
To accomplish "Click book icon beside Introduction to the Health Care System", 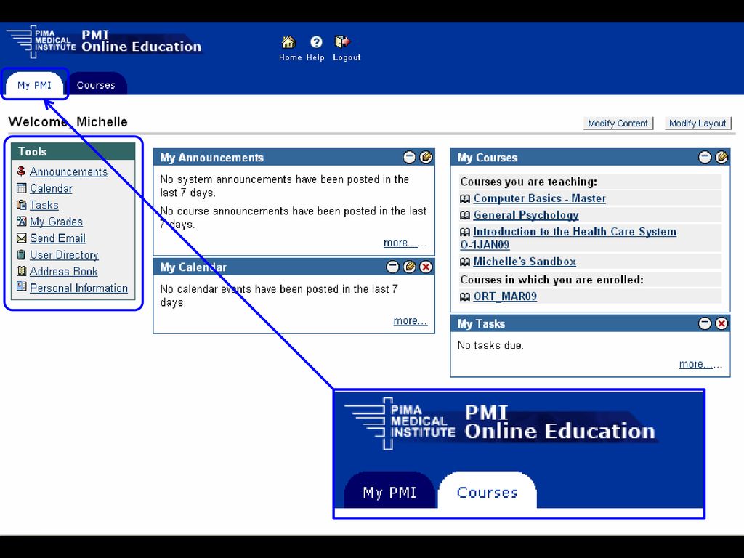I will (x=465, y=232).
